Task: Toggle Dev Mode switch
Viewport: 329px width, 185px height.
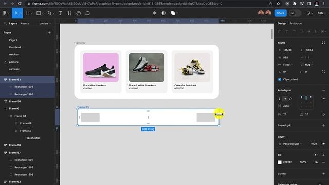Action: pyautogui.click(x=295, y=13)
